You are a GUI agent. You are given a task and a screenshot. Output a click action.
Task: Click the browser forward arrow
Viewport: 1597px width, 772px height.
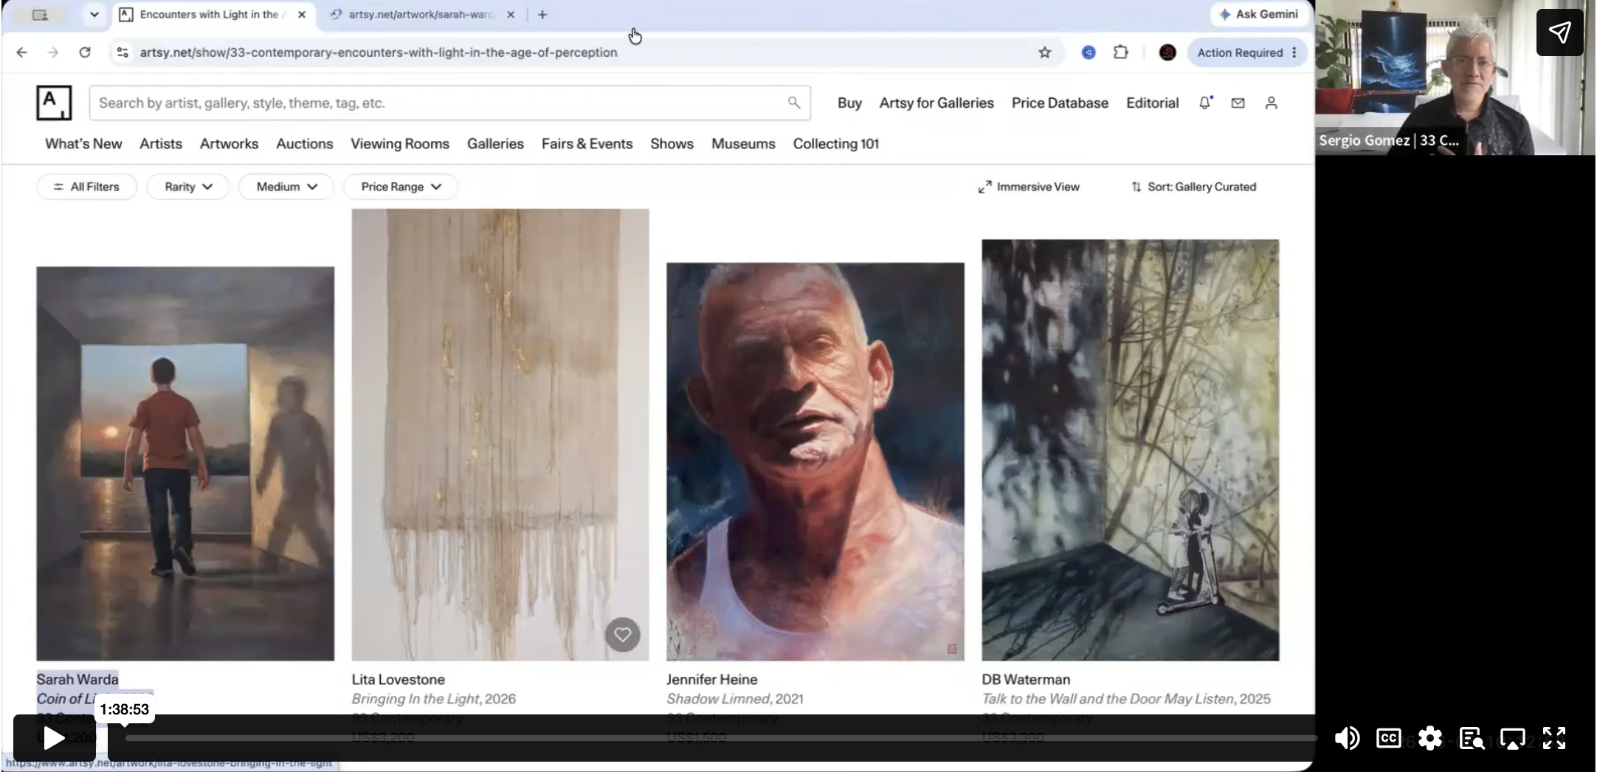(x=53, y=52)
